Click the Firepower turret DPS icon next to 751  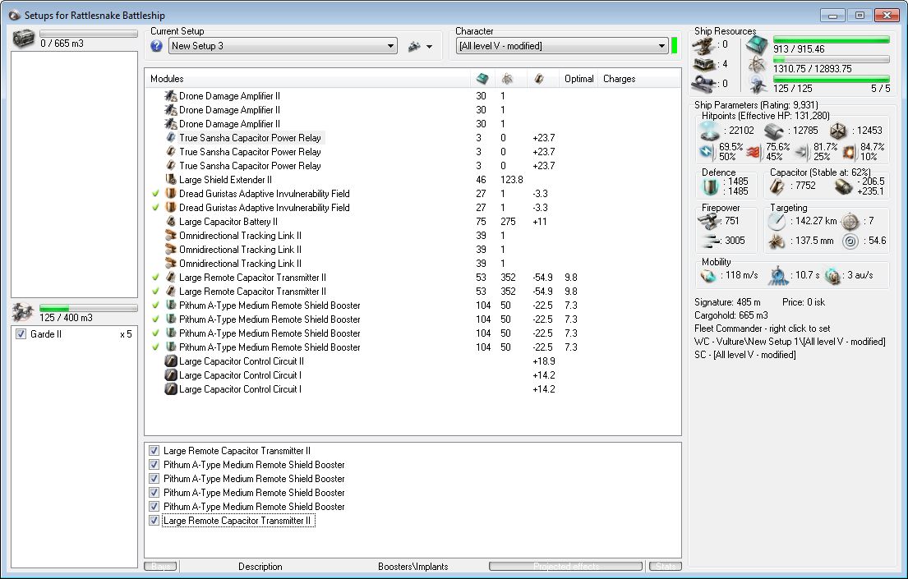pyautogui.click(x=709, y=221)
